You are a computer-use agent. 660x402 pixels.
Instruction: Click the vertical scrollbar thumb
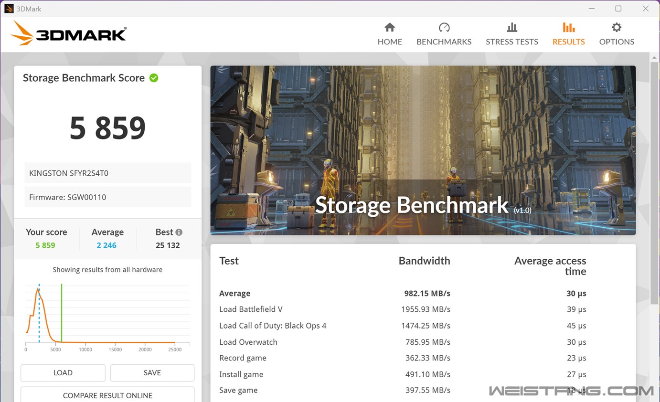654,183
